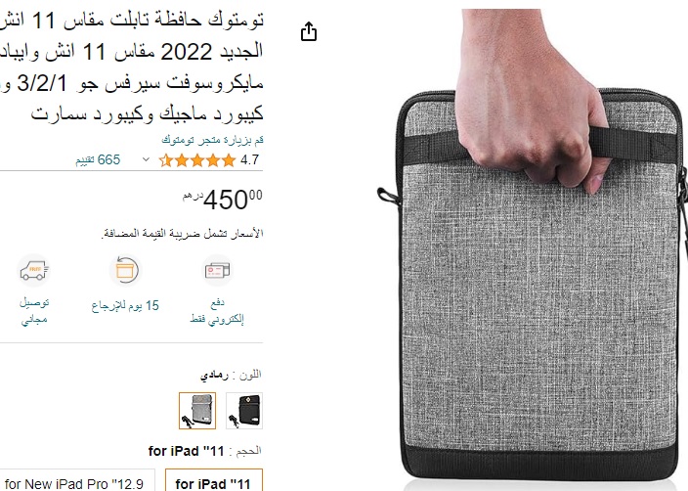Choose size for iPad 11 inch
Screen dimensions: 688x491
click(x=214, y=480)
